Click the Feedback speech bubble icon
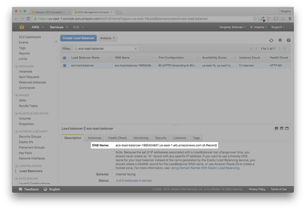306x210 pixels. [x=20, y=189]
